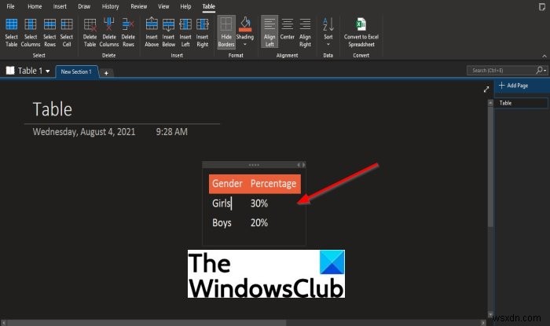Screen dimensions: 550x326
Task: Click the time 9:28 AM
Action: [x=172, y=132]
